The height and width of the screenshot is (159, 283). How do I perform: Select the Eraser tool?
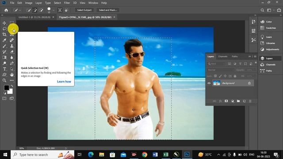[x=12, y=52]
